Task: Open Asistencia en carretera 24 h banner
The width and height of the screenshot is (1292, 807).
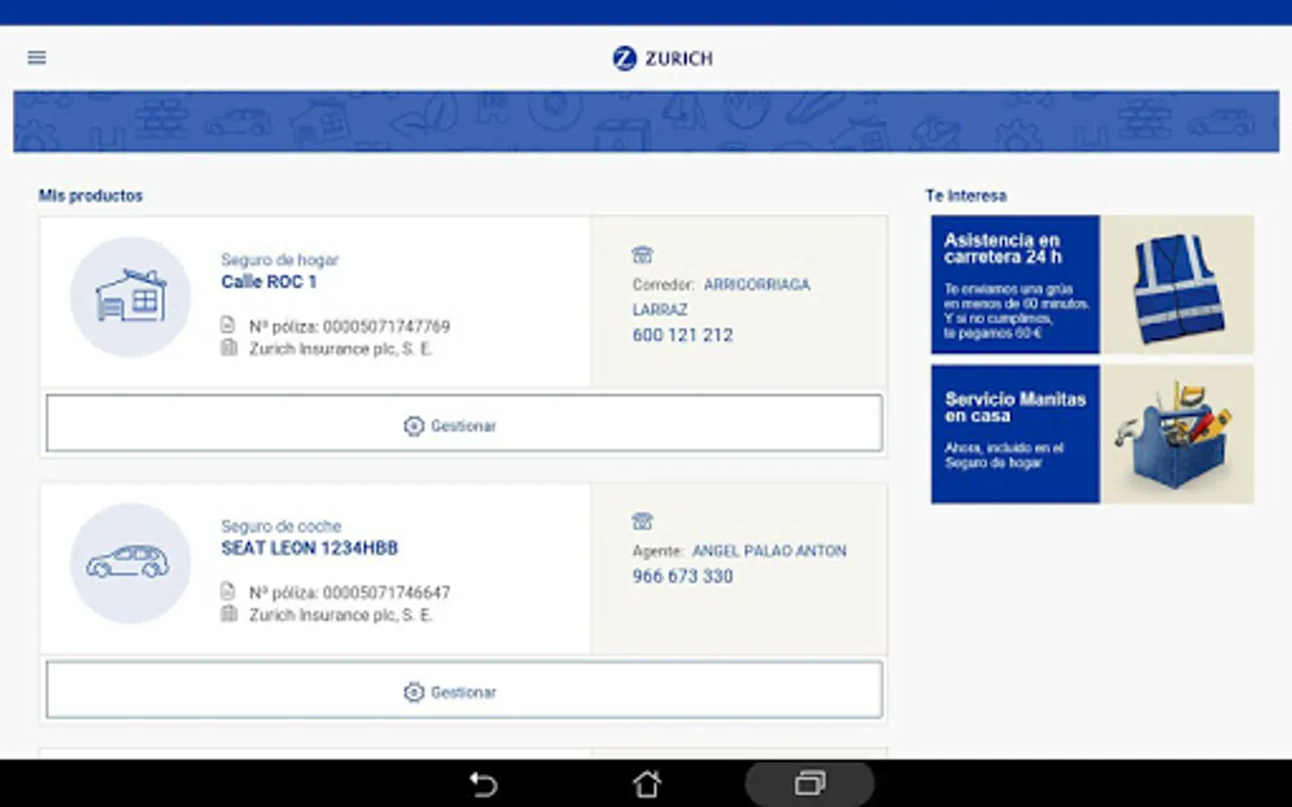Action: tap(1092, 284)
